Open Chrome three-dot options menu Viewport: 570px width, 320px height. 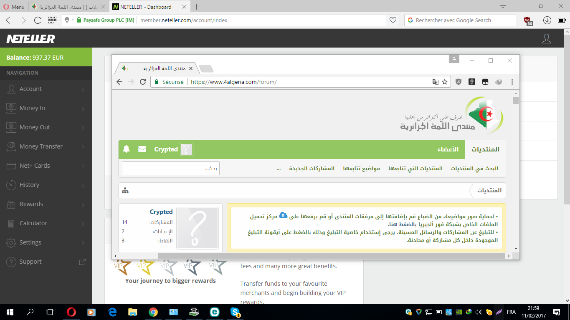(x=512, y=82)
